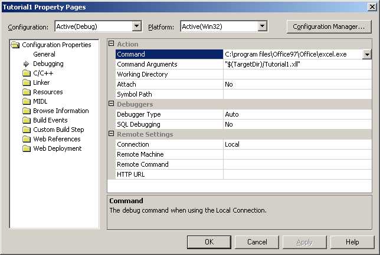380x255 pixels.
Task: Select the Custom Build Step tree item
Action: point(58,130)
